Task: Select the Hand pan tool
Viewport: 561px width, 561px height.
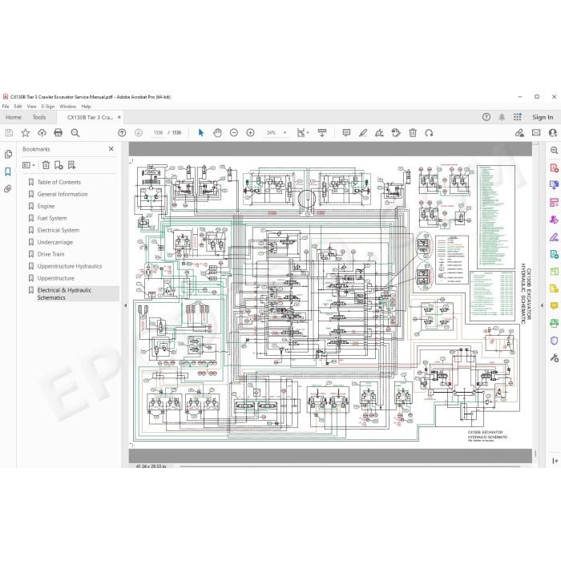Action: [217, 133]
